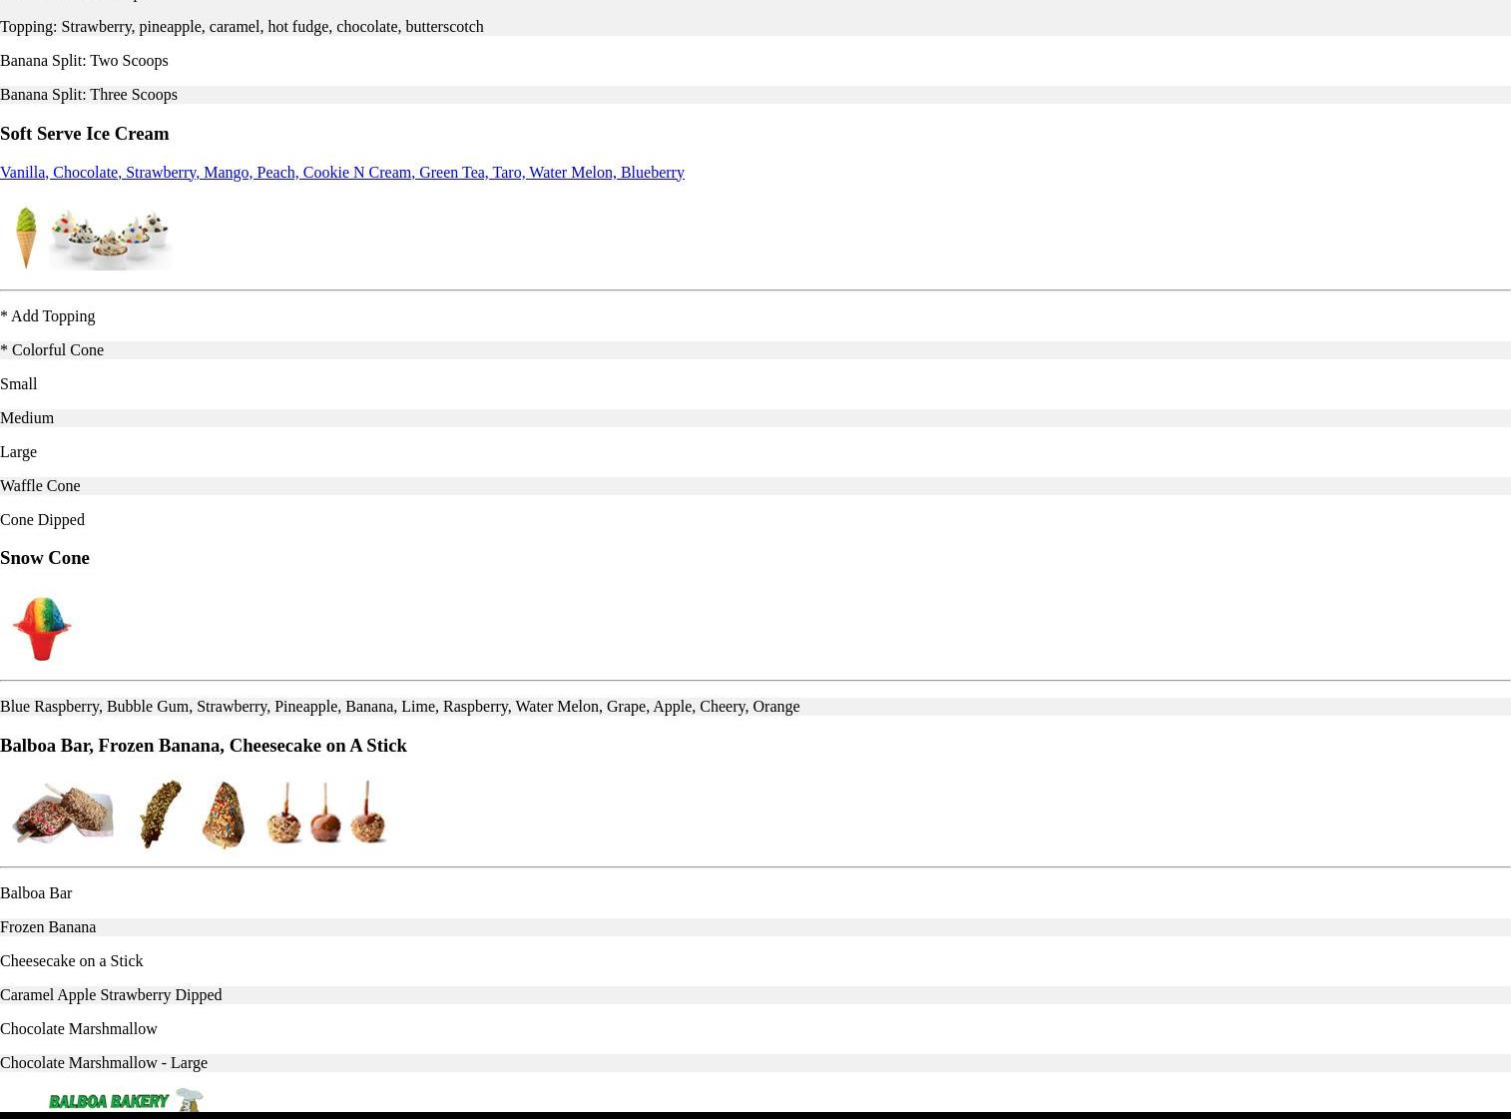Click the Soft Serve Ice Cream heading
Screen dimensions: 1511x1119
[x=84, y=133]
